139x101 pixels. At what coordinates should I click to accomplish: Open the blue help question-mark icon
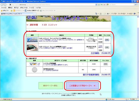click(x=134, y=14)
